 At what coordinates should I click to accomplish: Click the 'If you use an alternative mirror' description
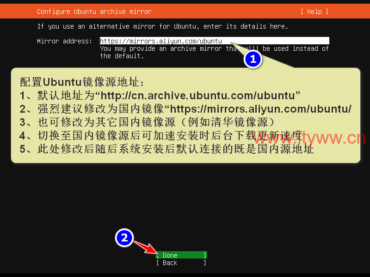point(163,26)
